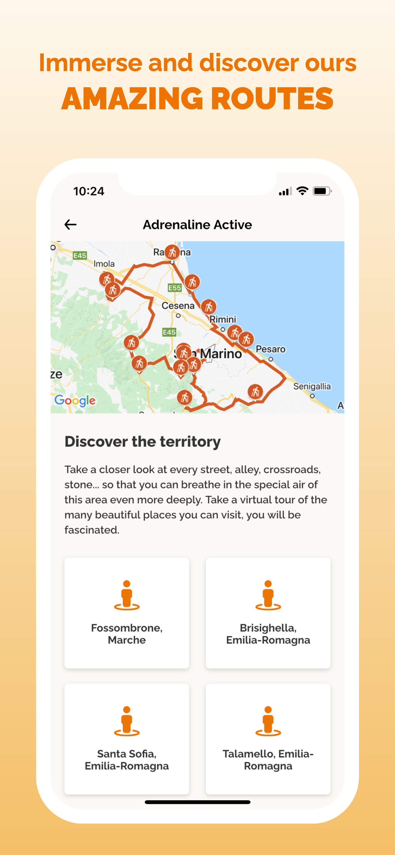Tap the street view icon for Brisighella
Screen dimensions: 395x855
268,595
